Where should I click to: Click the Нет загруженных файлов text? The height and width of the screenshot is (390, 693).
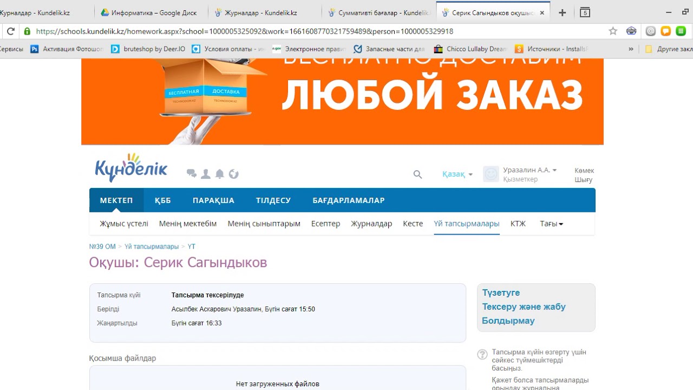coord(277,384)
